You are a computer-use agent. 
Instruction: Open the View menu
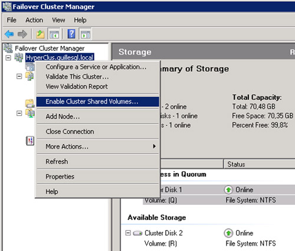(58, 20)
